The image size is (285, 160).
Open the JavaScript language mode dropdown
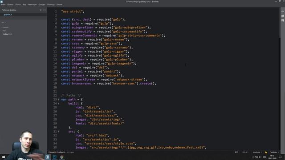pyautogui.click(x=257, y=152)
